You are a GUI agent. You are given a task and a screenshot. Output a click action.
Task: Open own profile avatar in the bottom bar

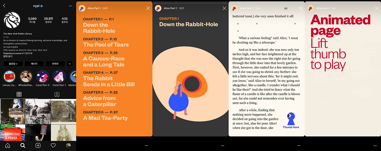[68, 145]
